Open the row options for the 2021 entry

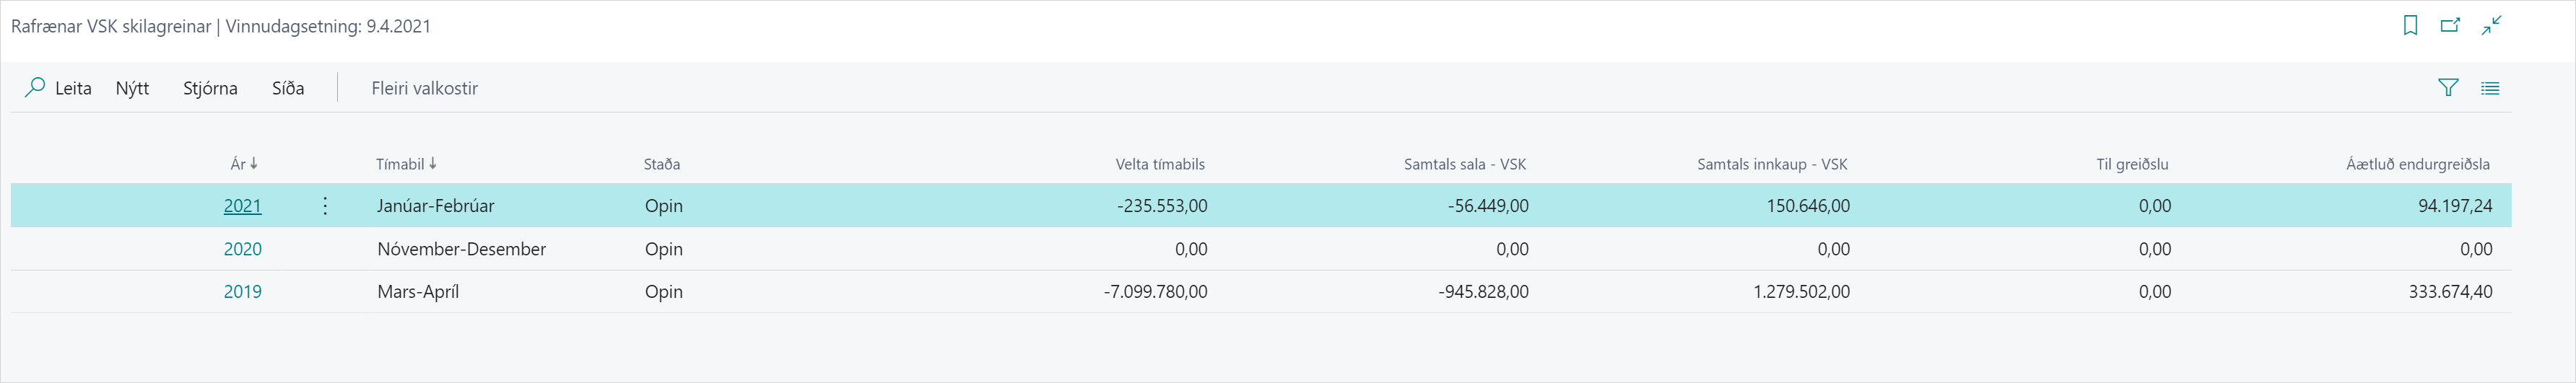(x=325, y=206)
